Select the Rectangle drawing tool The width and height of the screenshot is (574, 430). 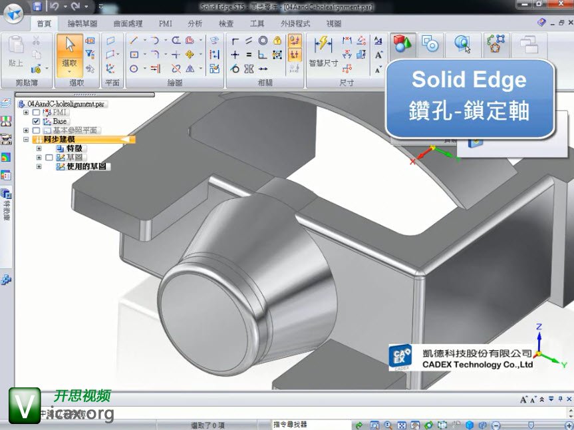134,55
